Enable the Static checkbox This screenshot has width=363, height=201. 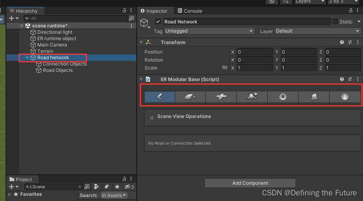[335, 21]
